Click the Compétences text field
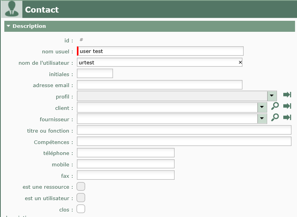Image resolution: width=297 pixels, height=217 pixels. (184, 142)
